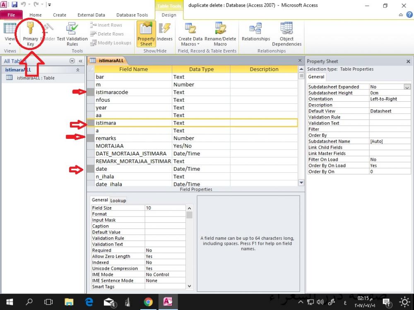Toggle the Property Sheet button
The height and width of the screenshot is (310, 414).
pos(146,34)
